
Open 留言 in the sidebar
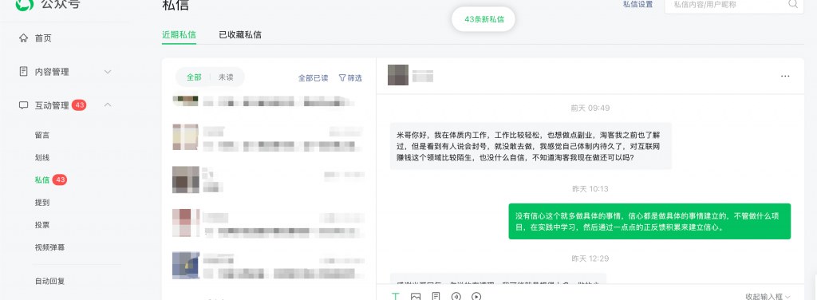click(42, 135)
